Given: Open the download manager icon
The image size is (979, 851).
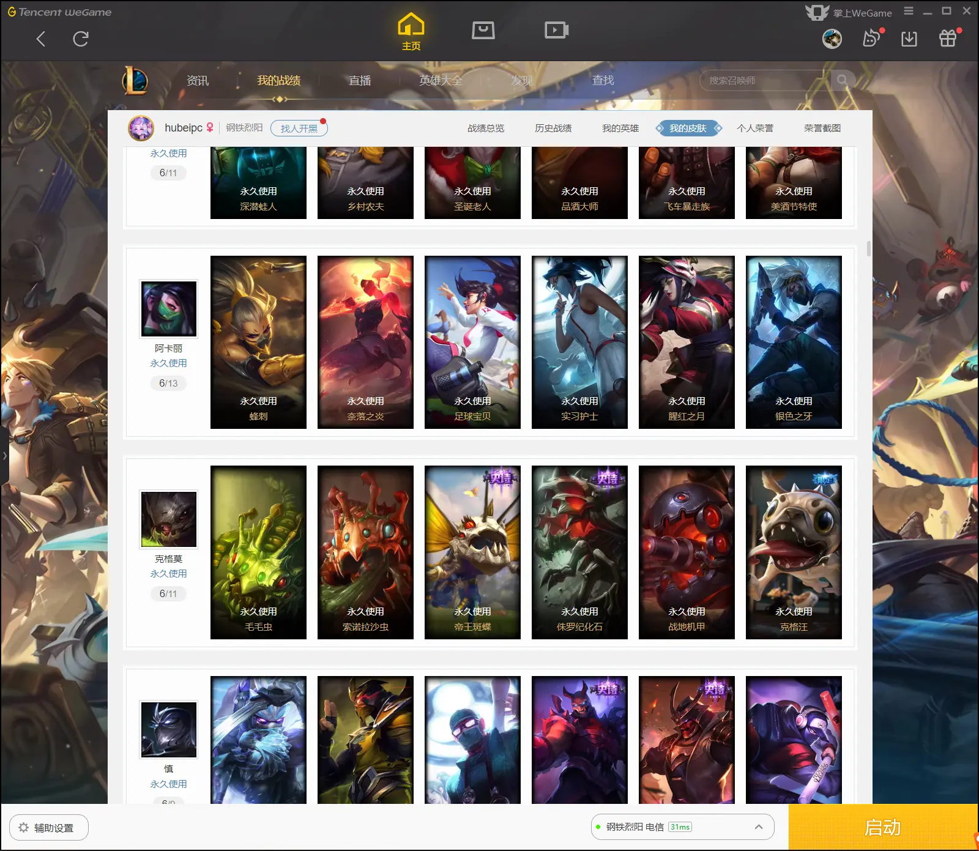Looking at the screenshot, I should click(909, 39).
